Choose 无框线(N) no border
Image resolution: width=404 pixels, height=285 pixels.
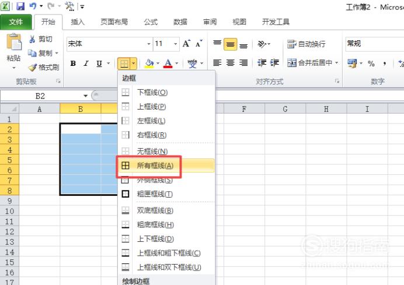pos(166,152)
